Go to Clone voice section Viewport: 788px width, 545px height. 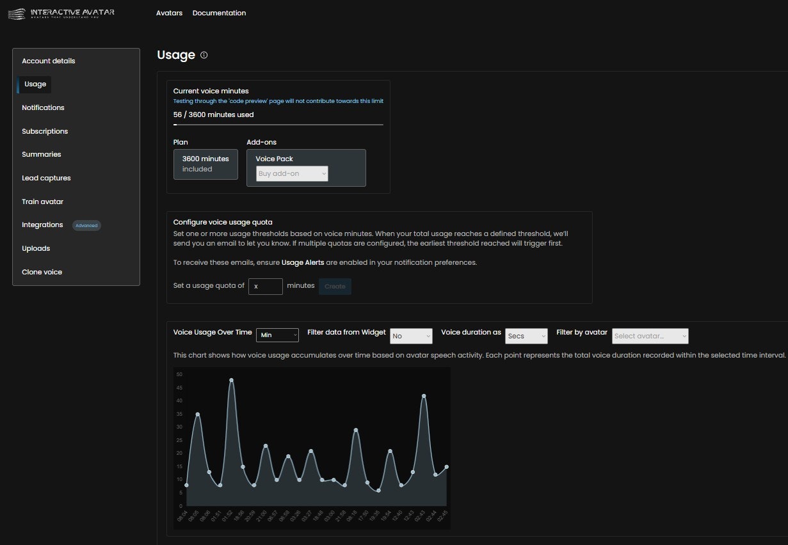(42, 272)
